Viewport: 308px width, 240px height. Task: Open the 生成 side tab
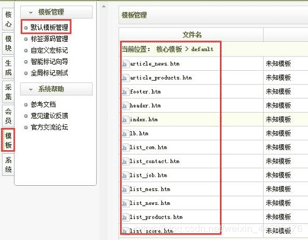pos(8,68)
